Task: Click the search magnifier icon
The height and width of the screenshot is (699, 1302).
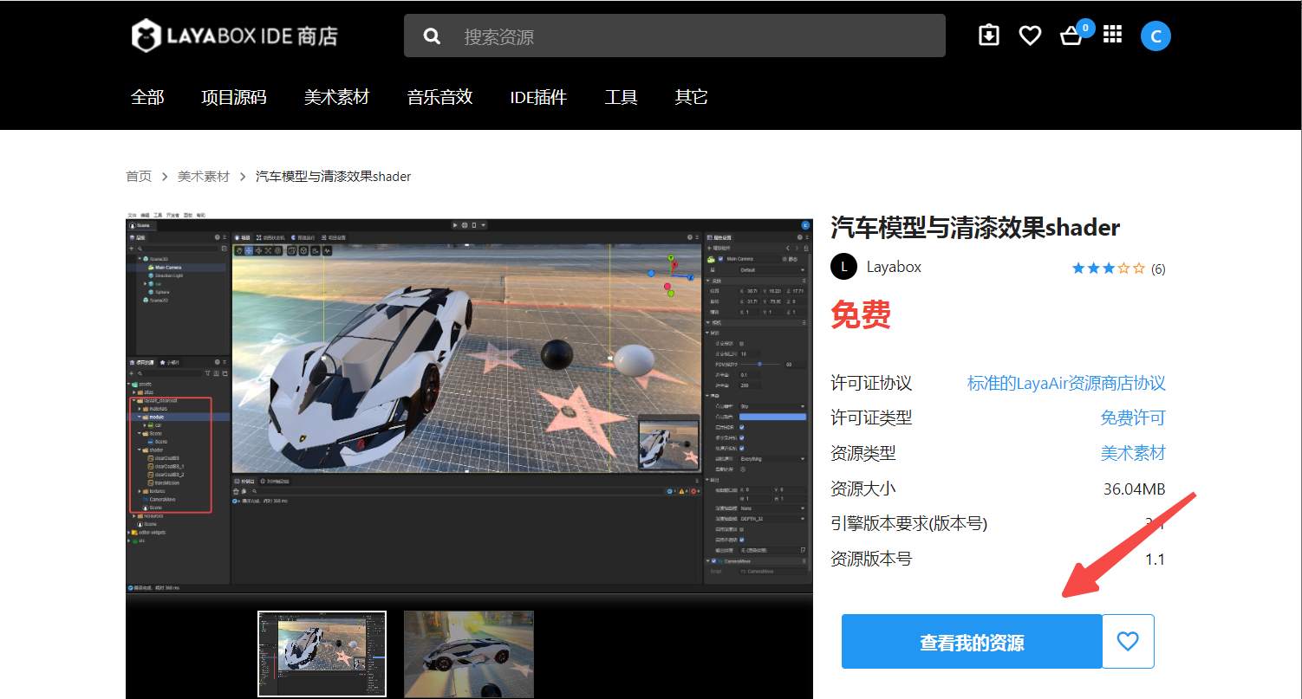Action: pyautogui.click(x=432, y=36)
